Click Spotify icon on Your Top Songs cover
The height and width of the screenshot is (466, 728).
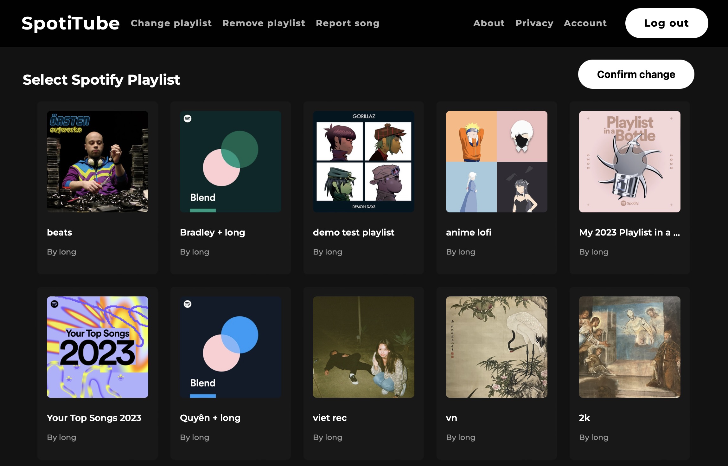coord(54,304)
